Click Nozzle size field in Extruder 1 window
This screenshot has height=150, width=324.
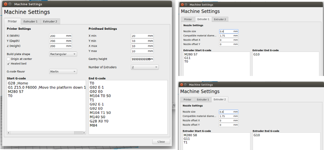(x=229, y=31)
